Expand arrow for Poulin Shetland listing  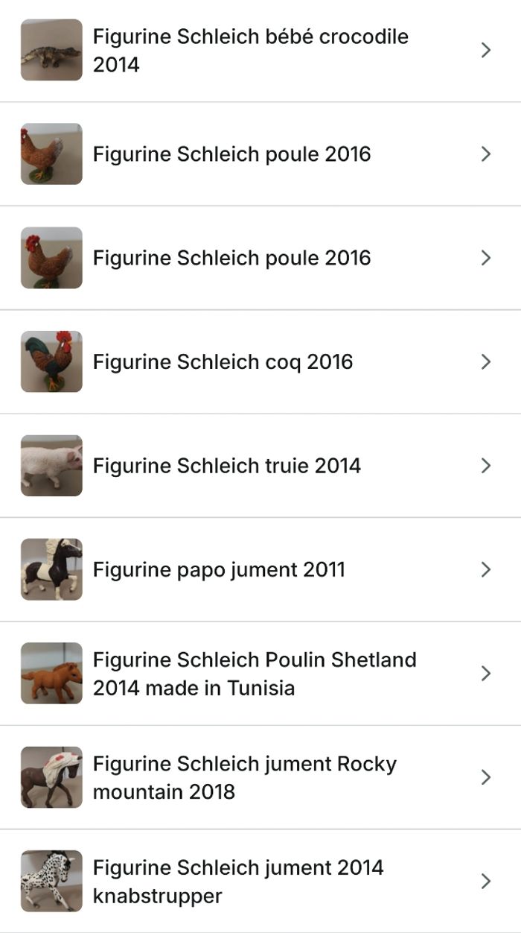(486, 673)
